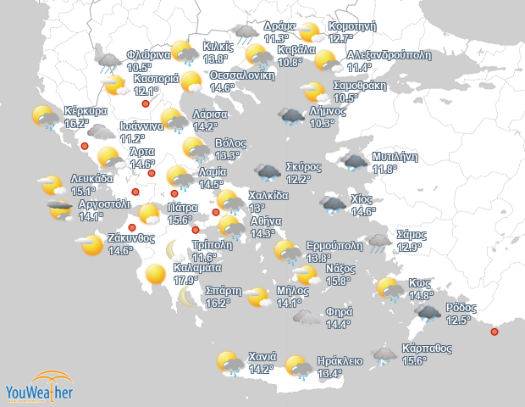Click the storm cloud icon next to Ρόδος
Image resolution: width=525 pixels, height=407 pixels.
pyautogui.click(x=428, y=314)
